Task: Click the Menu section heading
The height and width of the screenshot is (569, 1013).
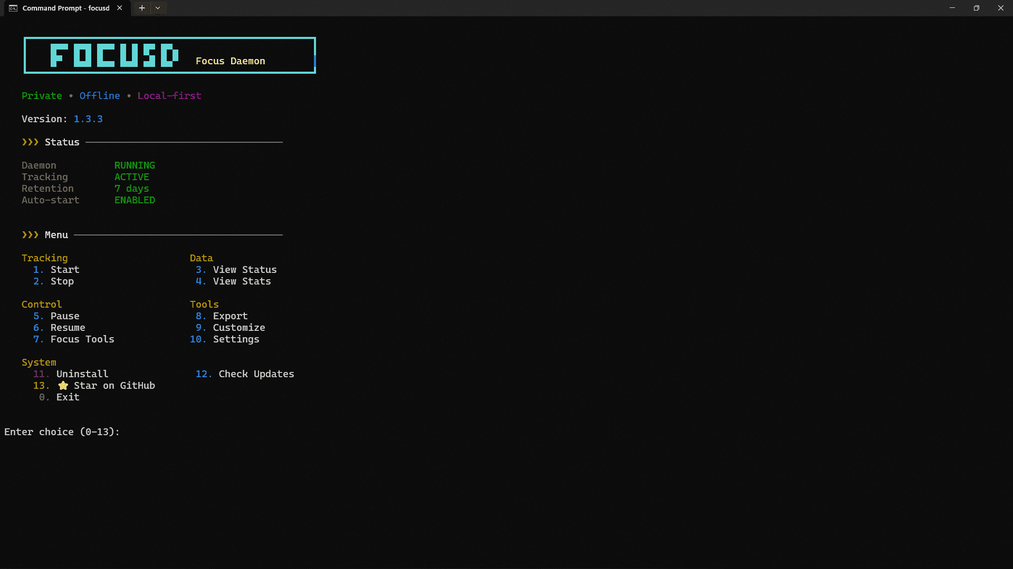Action: coord(56,235)
